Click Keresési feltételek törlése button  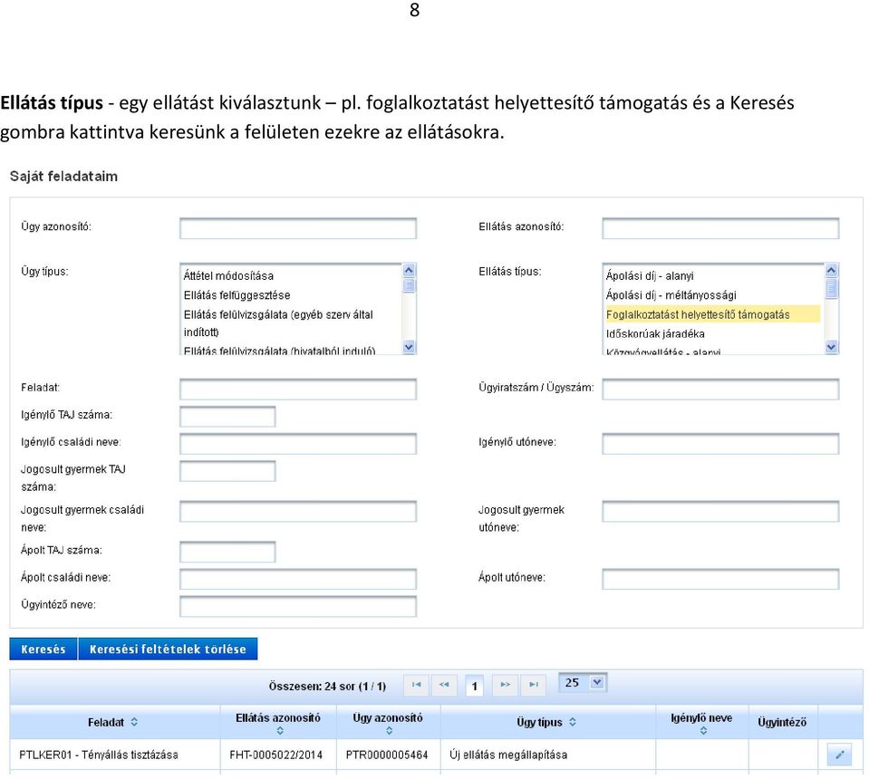168,649
